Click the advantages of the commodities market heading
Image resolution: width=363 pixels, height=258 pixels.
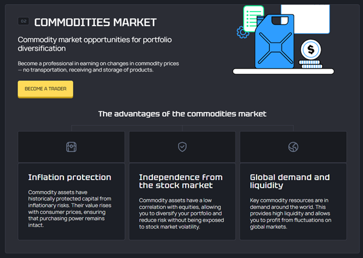tap(182, 114)
